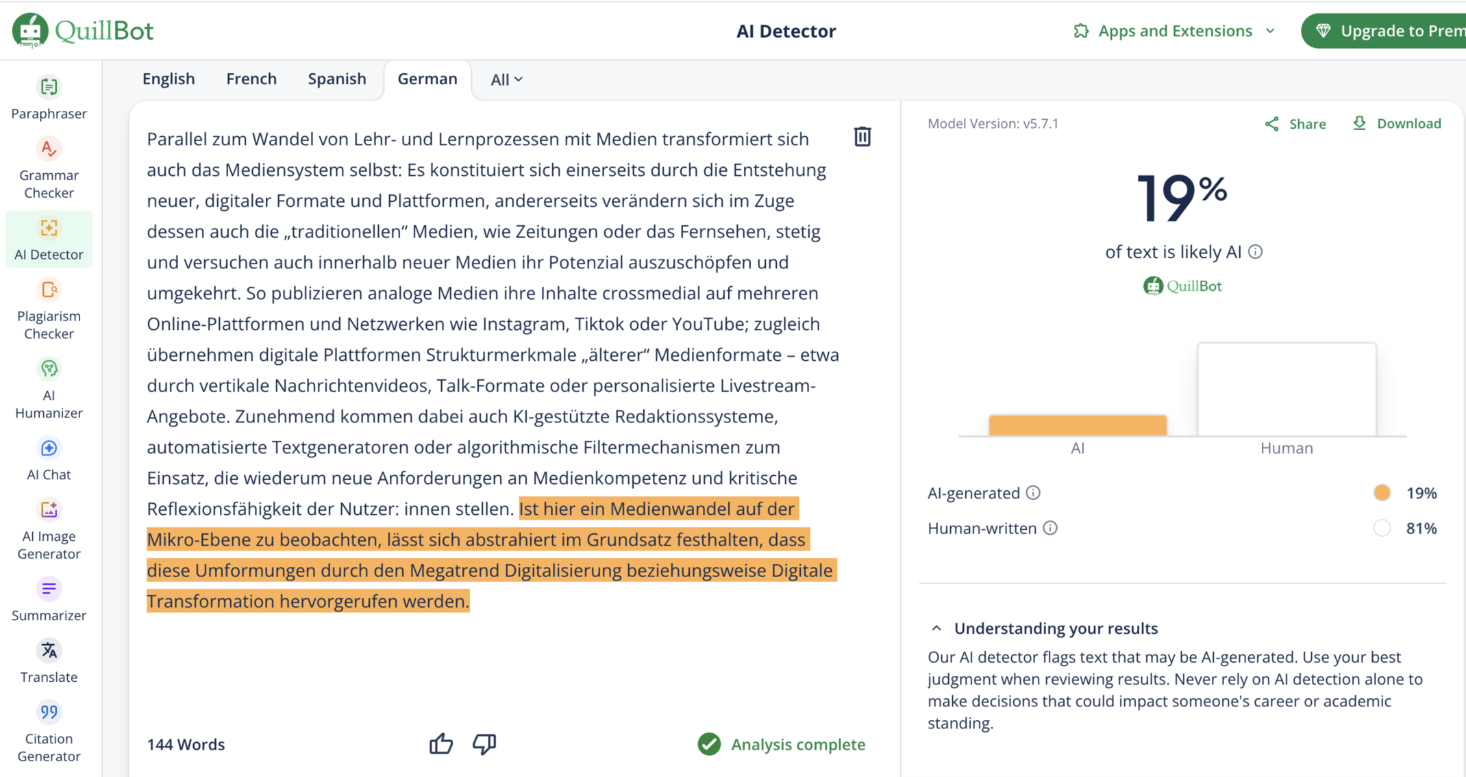The height and width of the screenshot is (777, 1466).
Task: Open the Plagiarism Checker
Action: click(x=49, y=308)
